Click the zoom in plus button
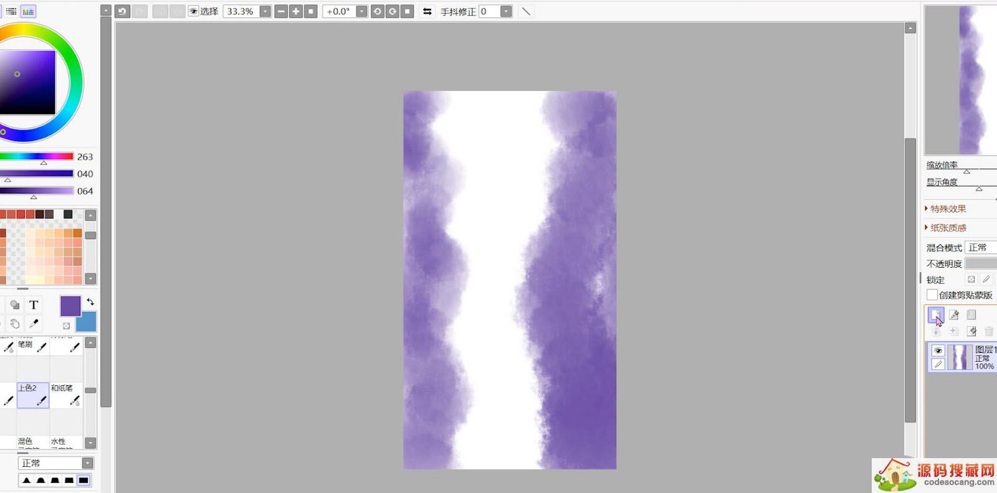 pyautogui.click(x=296, y=11)
